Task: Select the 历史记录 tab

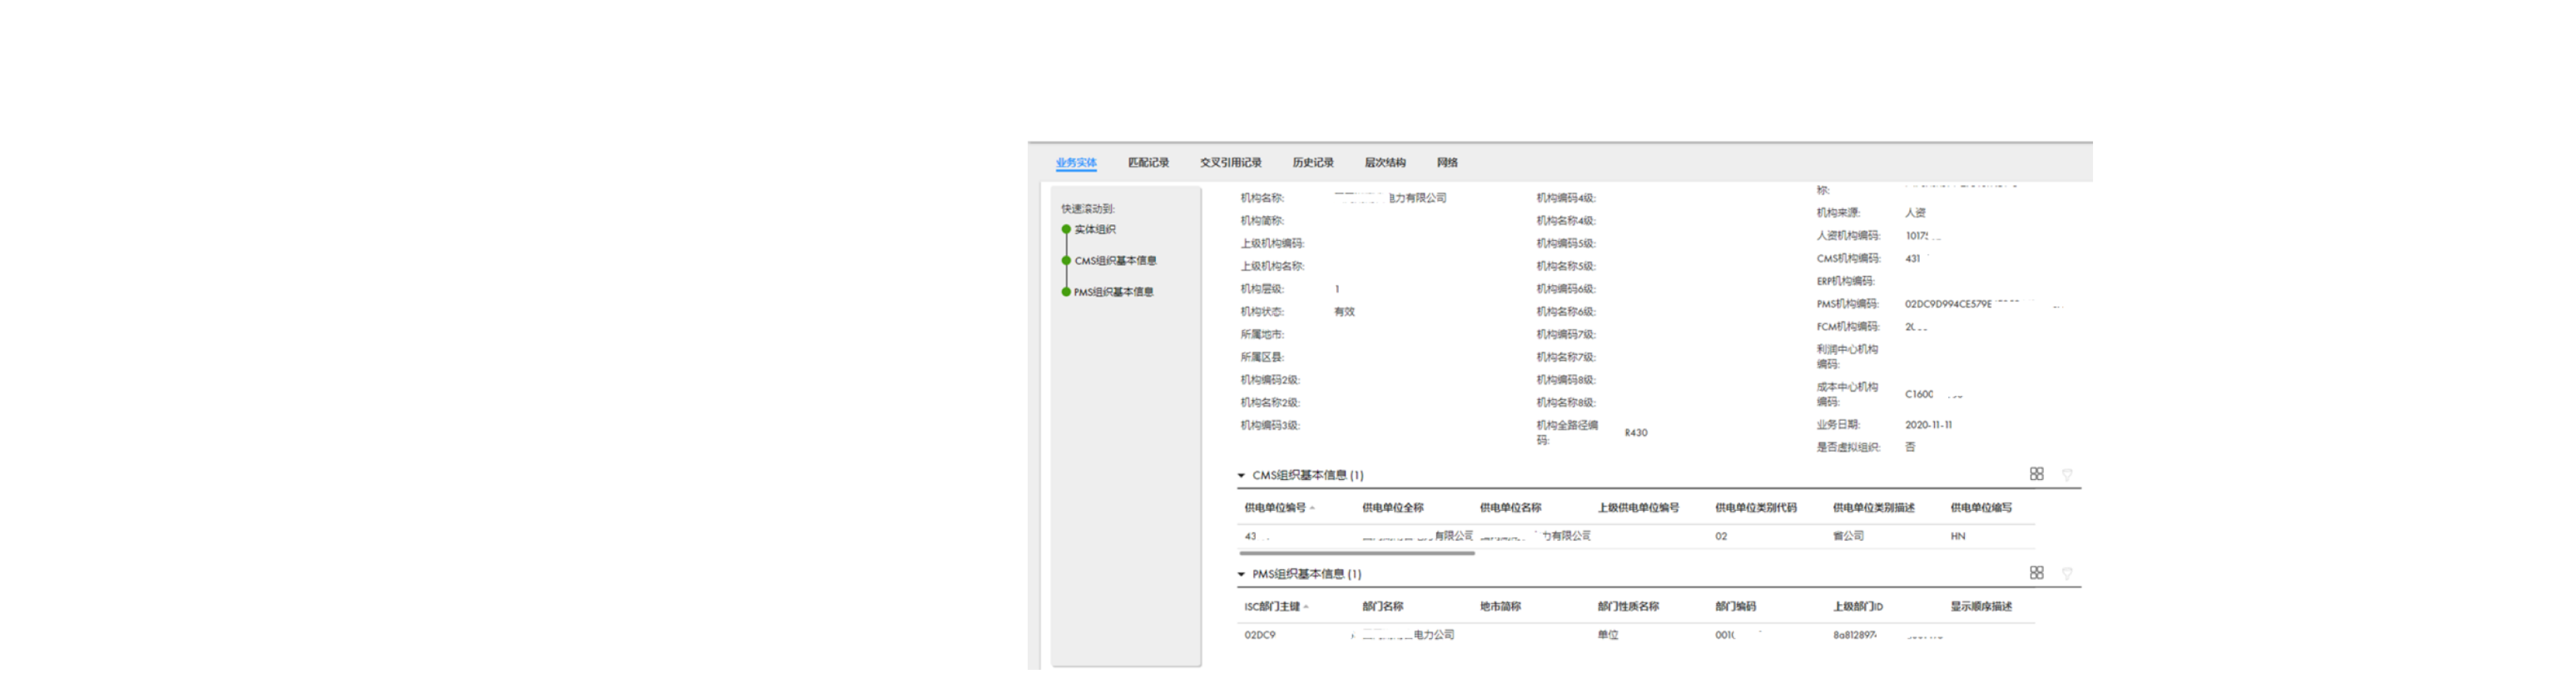Action: click(1312, 163)
